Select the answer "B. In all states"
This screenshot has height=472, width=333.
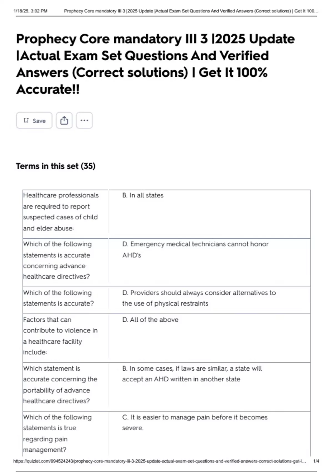(143, 195)
